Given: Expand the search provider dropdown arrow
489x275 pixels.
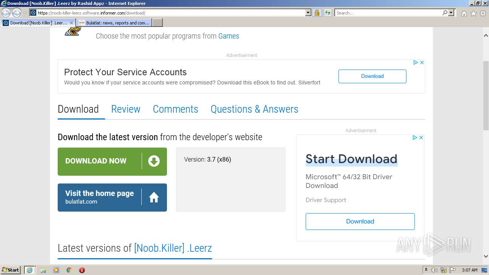Looking at the screenshot, I should 451,13.
